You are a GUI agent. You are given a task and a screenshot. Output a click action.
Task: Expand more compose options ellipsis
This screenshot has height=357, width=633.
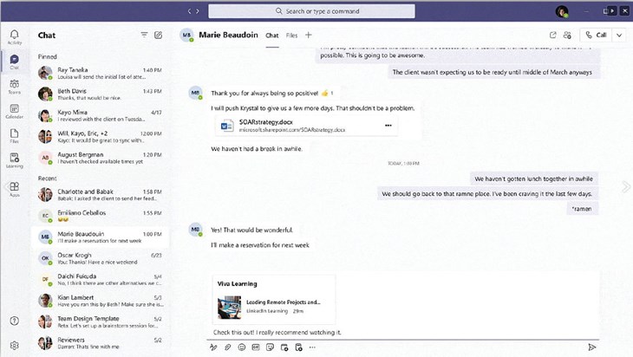point(312,347)
